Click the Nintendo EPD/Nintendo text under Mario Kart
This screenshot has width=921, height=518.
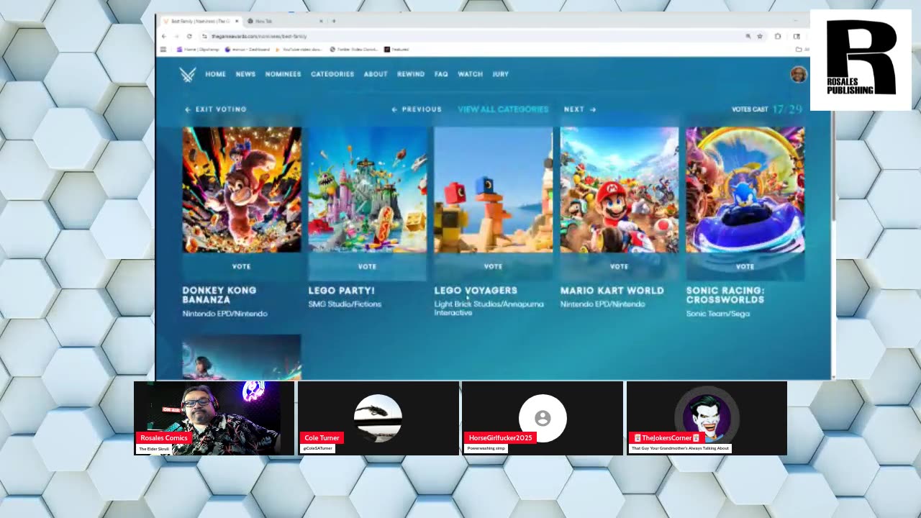click(x=603, y=304)
